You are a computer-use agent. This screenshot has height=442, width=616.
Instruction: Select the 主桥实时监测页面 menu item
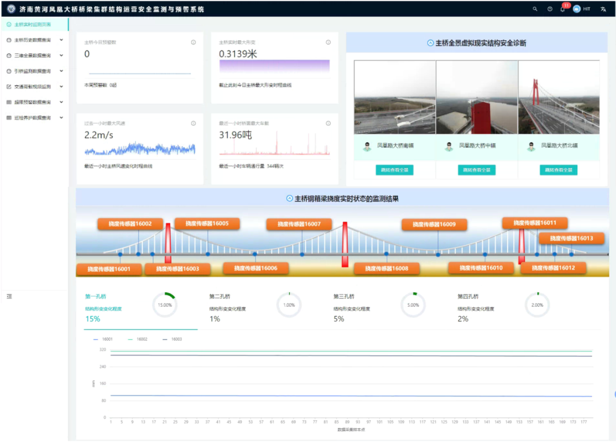tap(32, 25)
